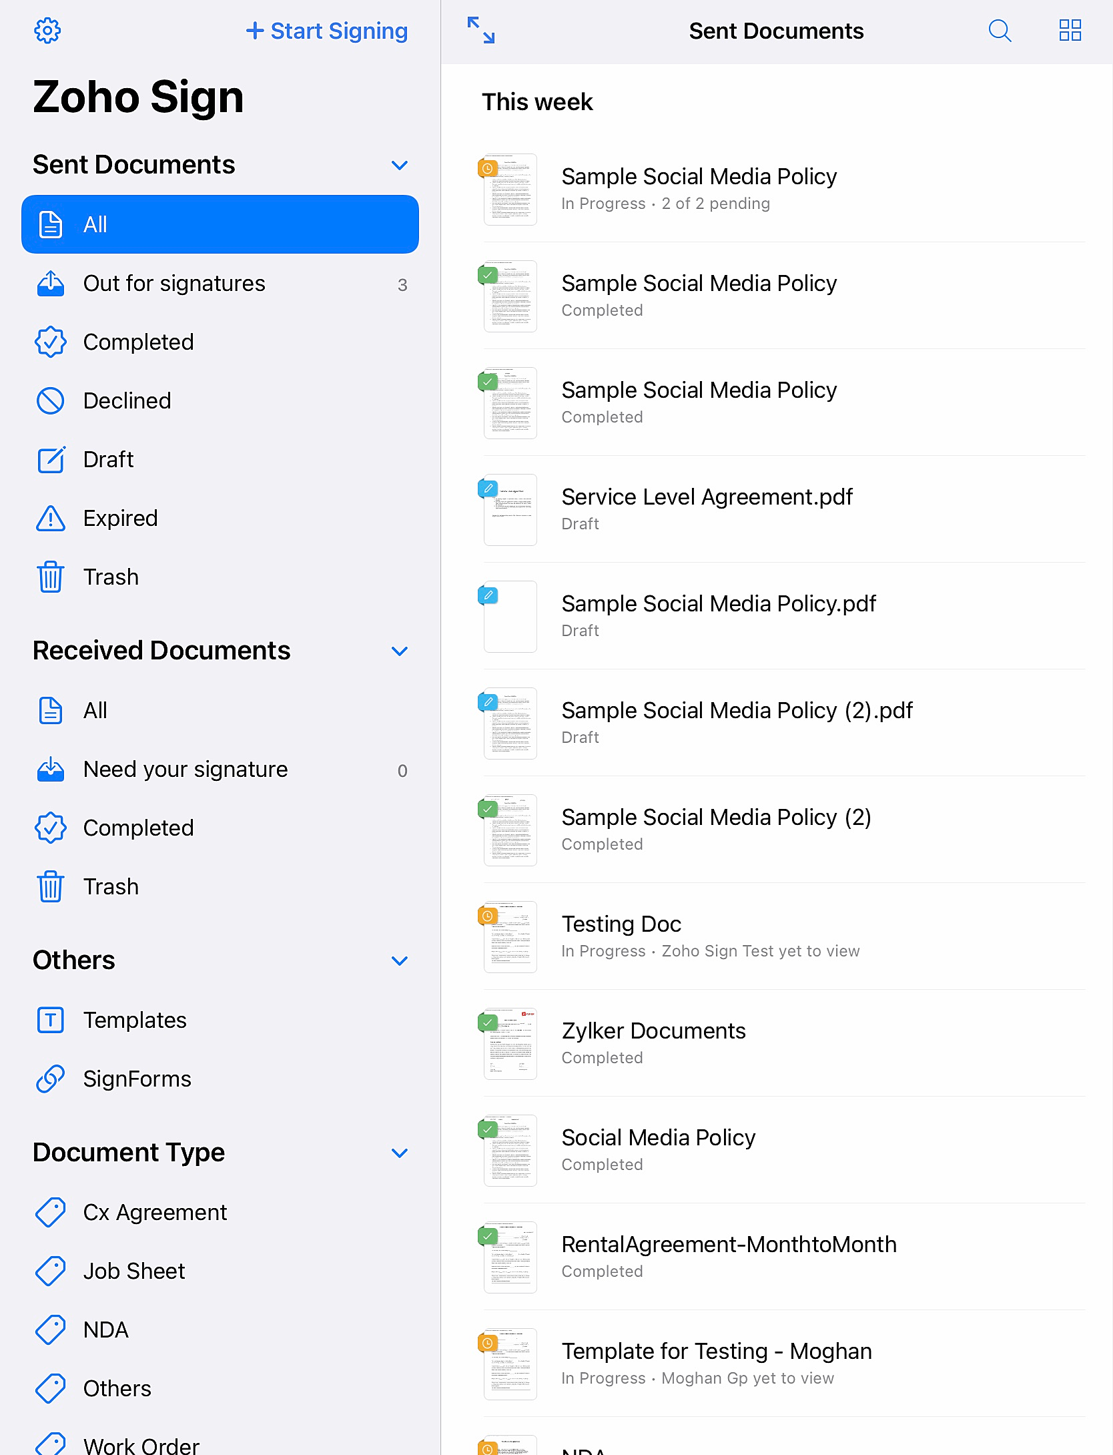Screen dimensions: 1113x1455
Task: Click the Received All document icon
Action: [51, 711]
